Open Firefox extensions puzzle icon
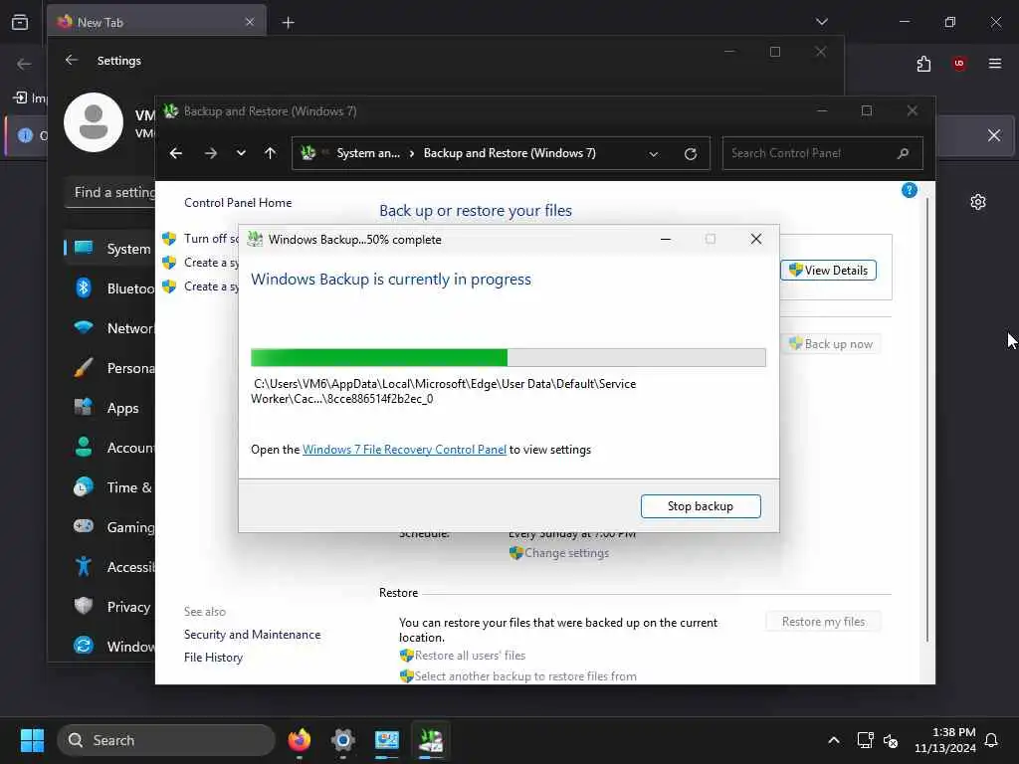The width and height of the screenshot is (1019, 764). pos(923,64)
